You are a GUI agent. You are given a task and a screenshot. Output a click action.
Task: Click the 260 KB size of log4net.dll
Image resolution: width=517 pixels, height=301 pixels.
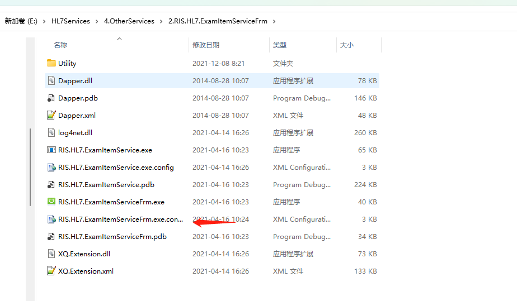(x=365, y=132)
